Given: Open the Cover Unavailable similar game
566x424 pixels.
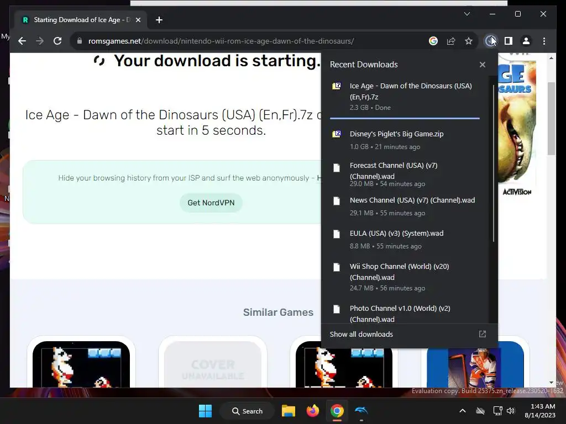Looking at the screenshot, I should [x=213, y=364].
